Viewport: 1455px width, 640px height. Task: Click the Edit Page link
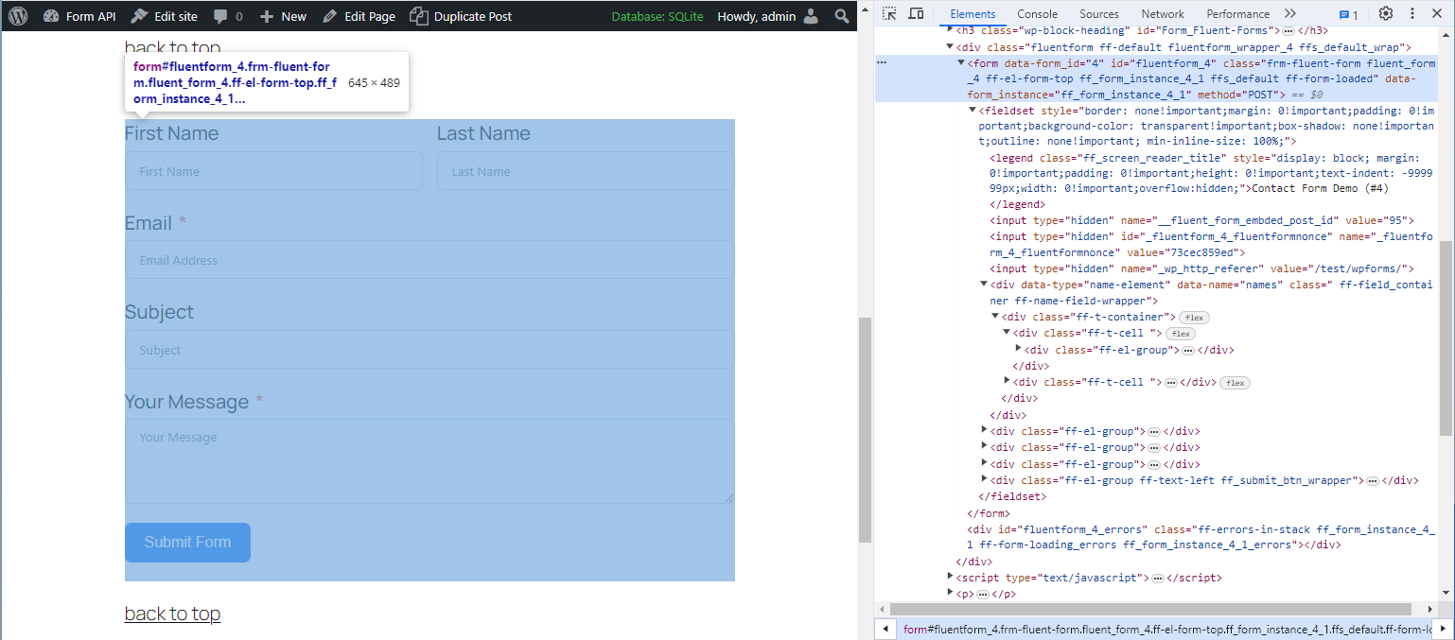359,16
